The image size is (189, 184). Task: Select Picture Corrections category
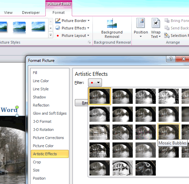[50, 138]
